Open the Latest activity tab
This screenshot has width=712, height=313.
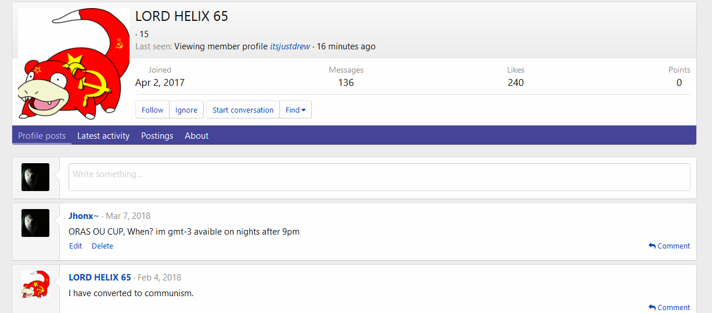pyautogui.click(x=103, y=135)
